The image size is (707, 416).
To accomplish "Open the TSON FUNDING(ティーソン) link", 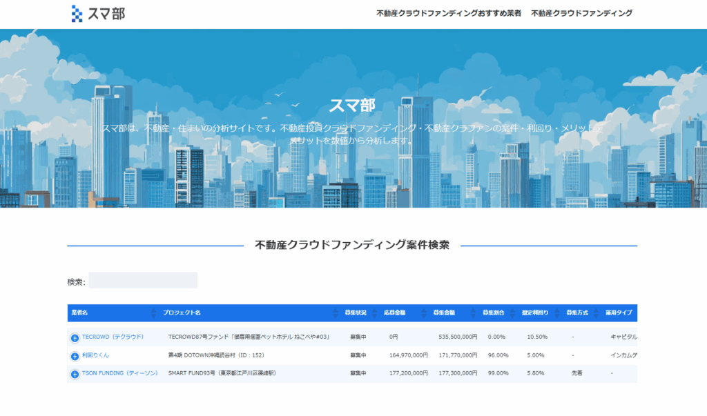I will pyautogui.click(x=119, y=373).
